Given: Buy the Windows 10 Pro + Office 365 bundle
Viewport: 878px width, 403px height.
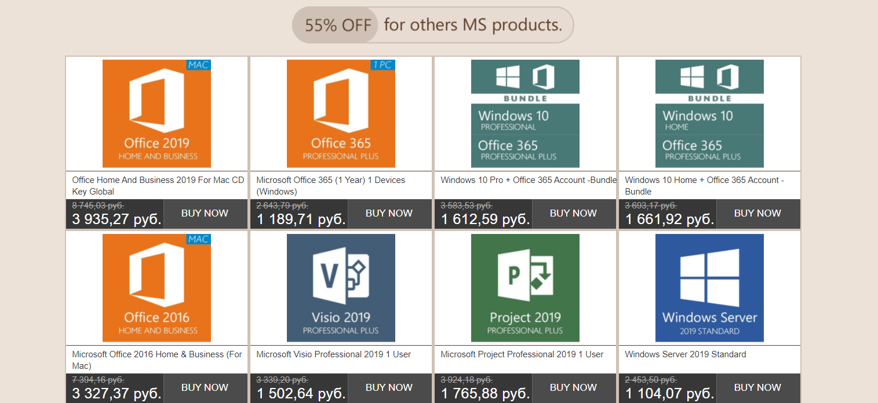Looking at the screenshot, I should pos(573,213).
